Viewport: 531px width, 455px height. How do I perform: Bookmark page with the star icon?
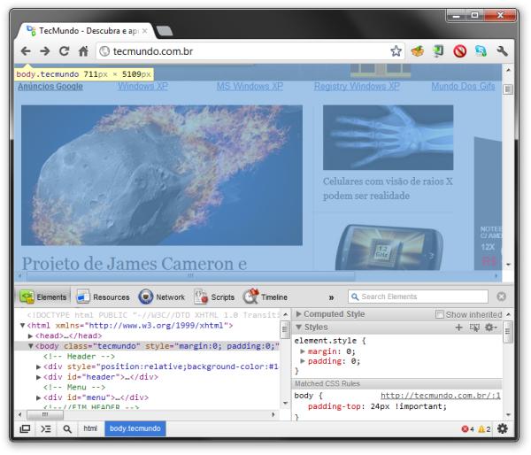click(396, 51)
